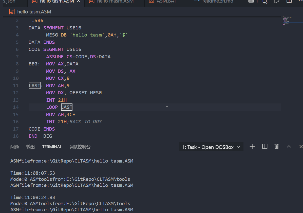Viewport: 303px width, 213px height.
Task: Open more editor actions ellipsis
Action: pos(301,1)
